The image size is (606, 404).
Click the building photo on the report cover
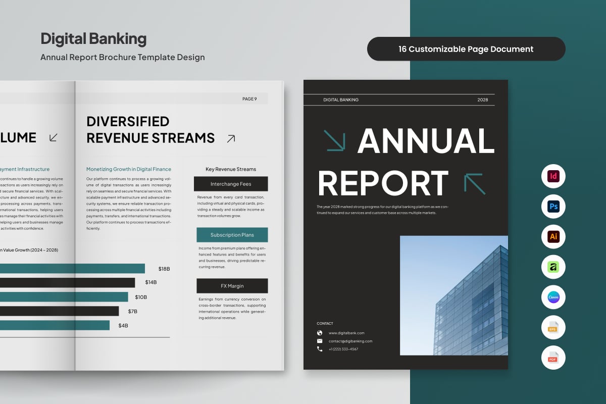coord(453,296)
